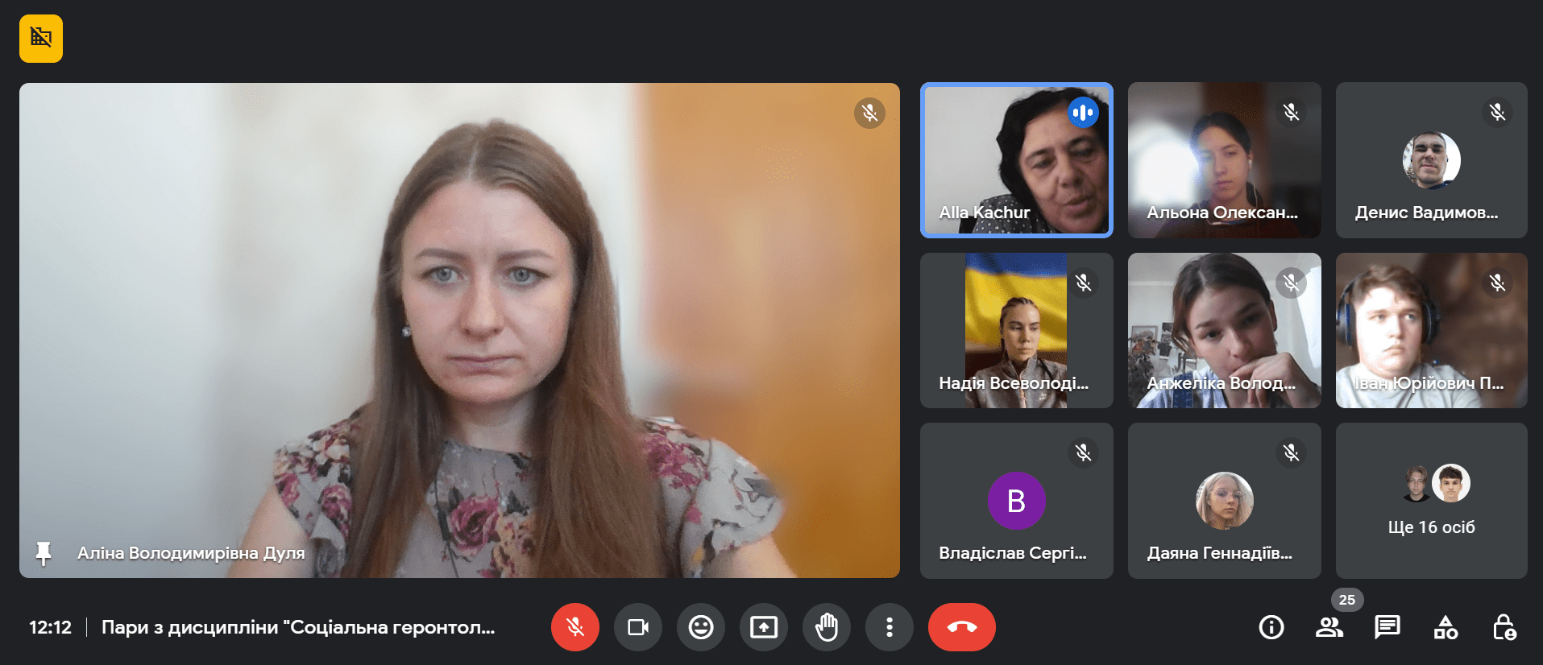Open the three-dot more options menu
The height and width of the screenshot is (665, 1543).
pyautogui.click(x=889, y=627)
